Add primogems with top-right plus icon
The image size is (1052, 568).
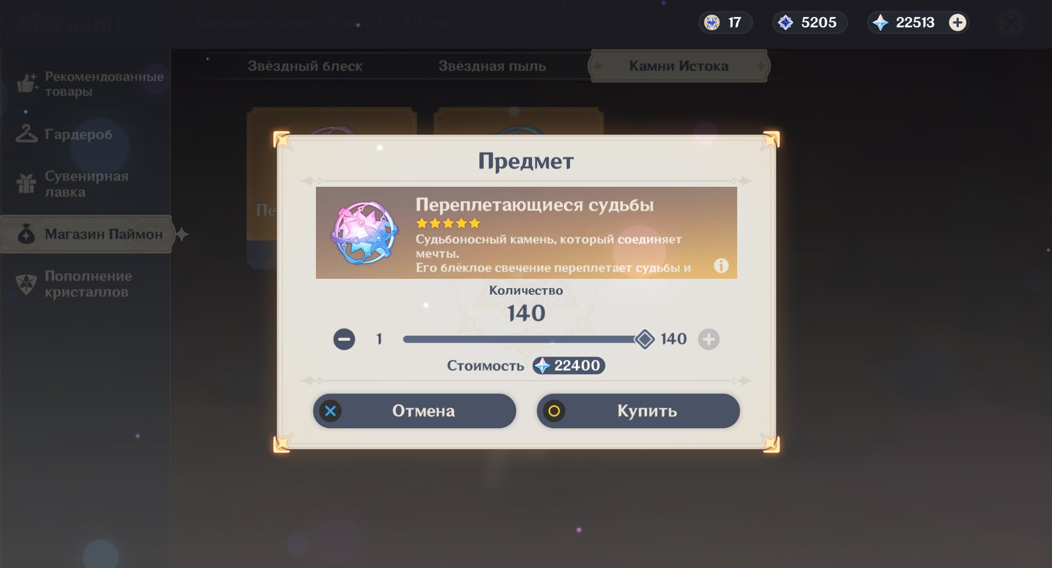(x=958, y=22)
